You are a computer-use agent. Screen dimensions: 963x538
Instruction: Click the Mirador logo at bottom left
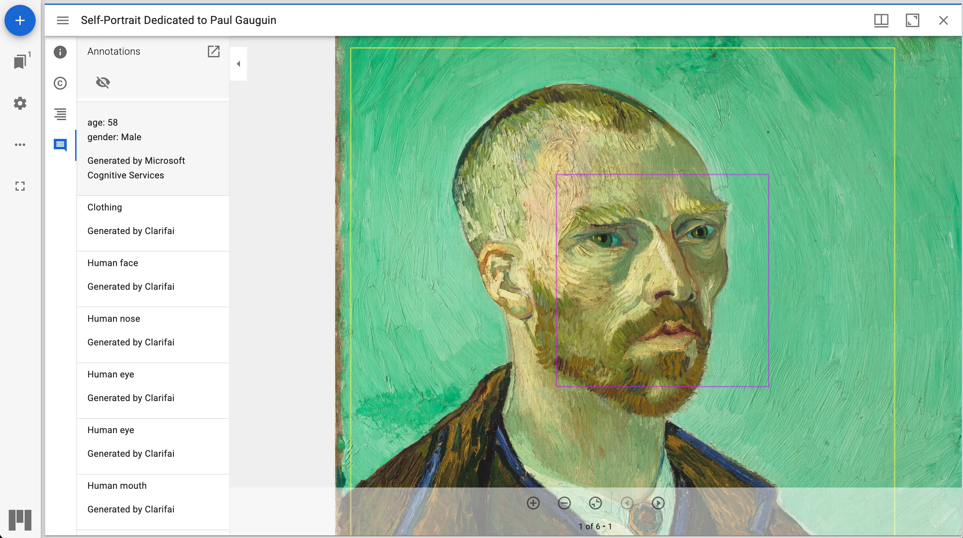point(20,520)
